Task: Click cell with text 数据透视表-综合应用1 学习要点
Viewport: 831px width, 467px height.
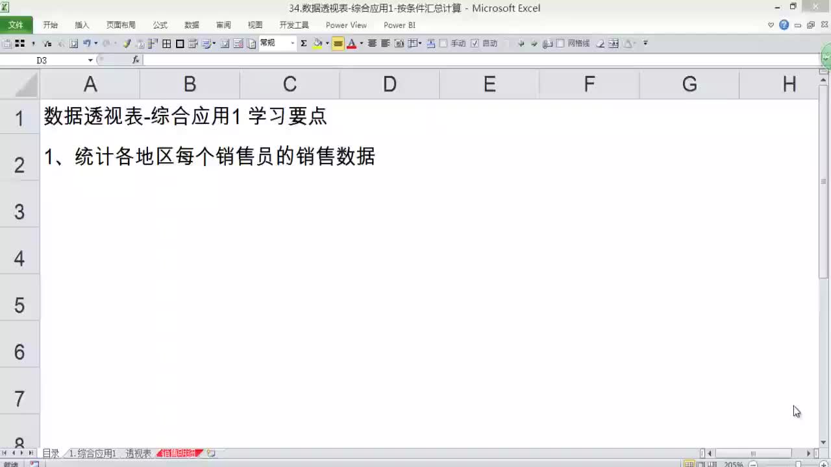Action: coord(186,117)
